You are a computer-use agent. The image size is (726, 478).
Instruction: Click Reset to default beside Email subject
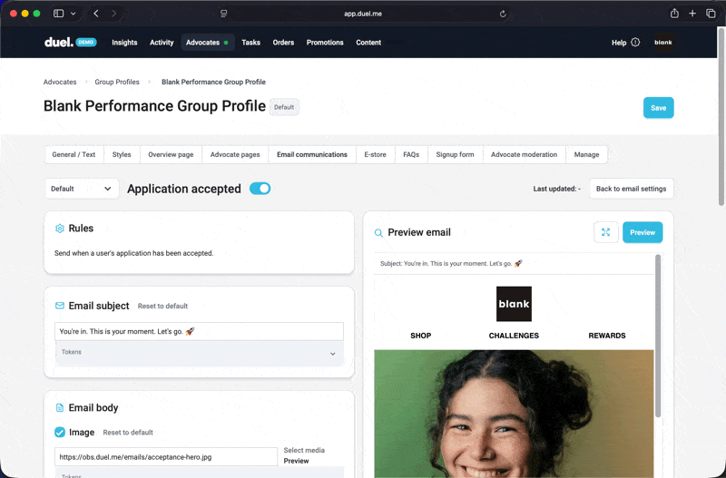click(x=162, y=307)
